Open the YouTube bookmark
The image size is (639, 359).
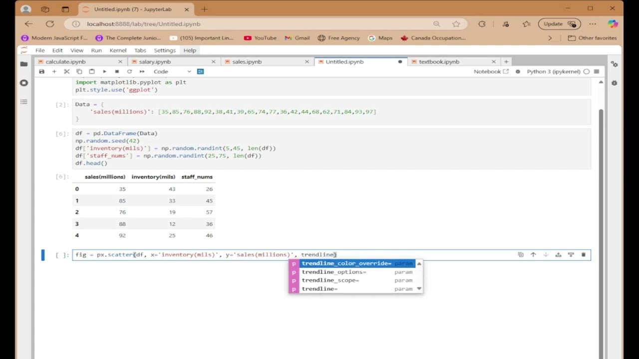coord(260,38)
